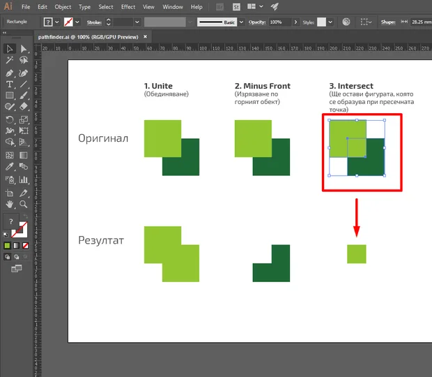This screenshot has width=432, height=377.
Task: Switch to pathfinder.ai document tab
Action: [88, 37]
